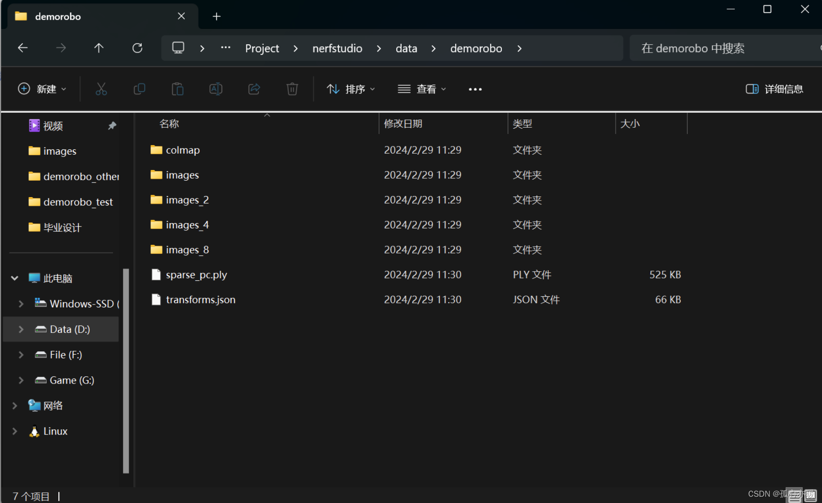Click the file icon next to transforms.json
Viewport: 822px width, 503px height.
click(156, 300)
